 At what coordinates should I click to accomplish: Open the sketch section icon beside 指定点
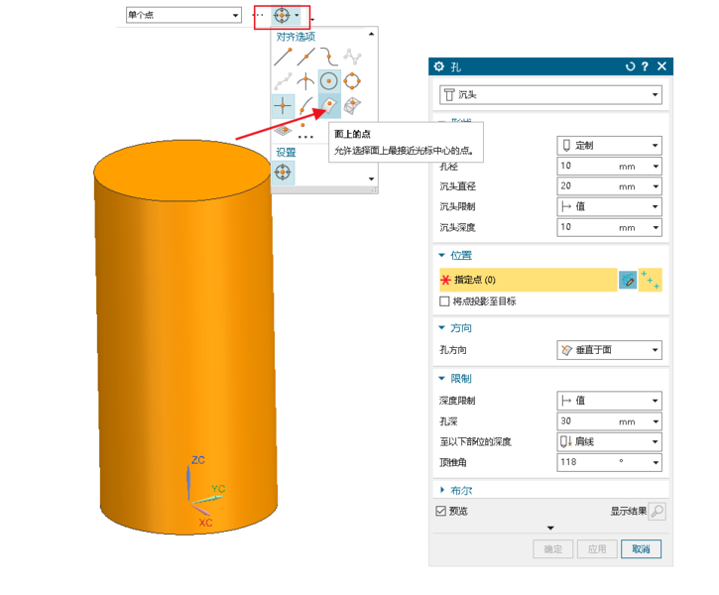[x=628, y=281]
